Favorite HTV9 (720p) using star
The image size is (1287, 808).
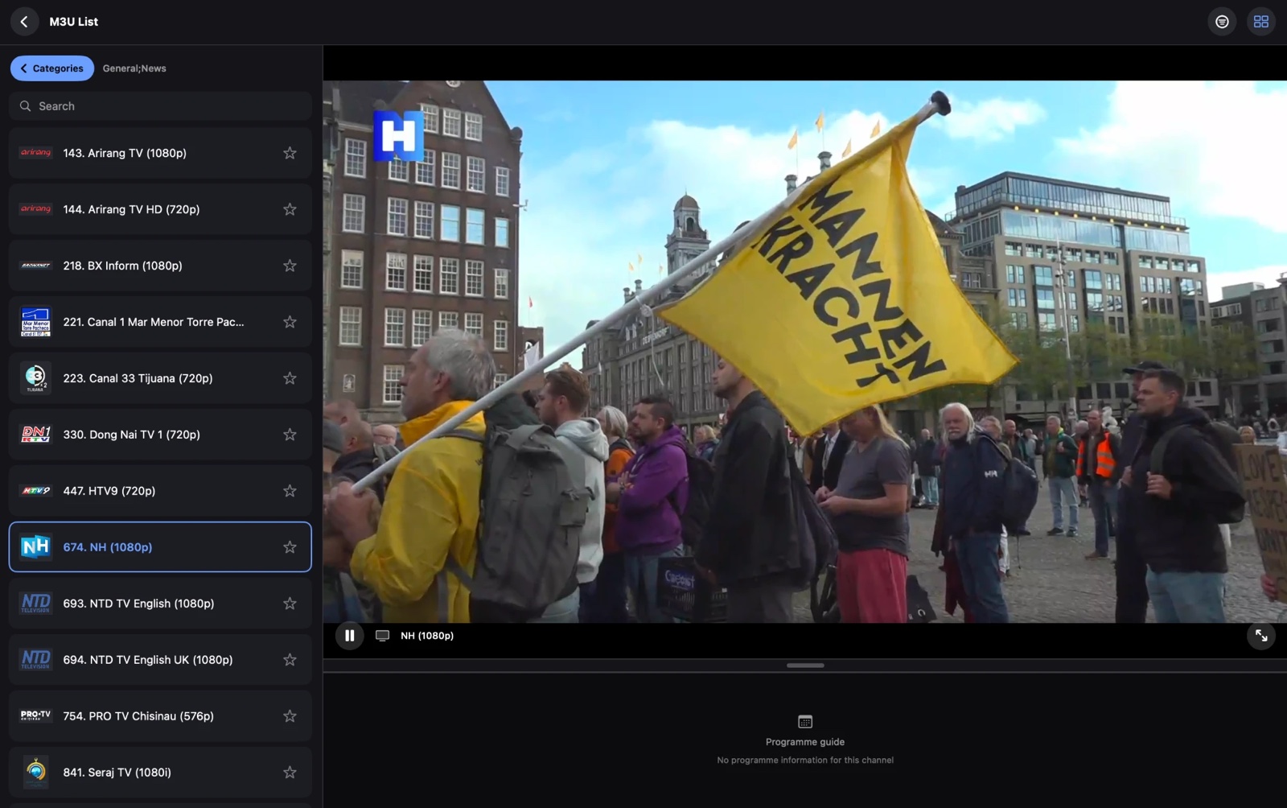pyautogui.click(x=290, y=491)
